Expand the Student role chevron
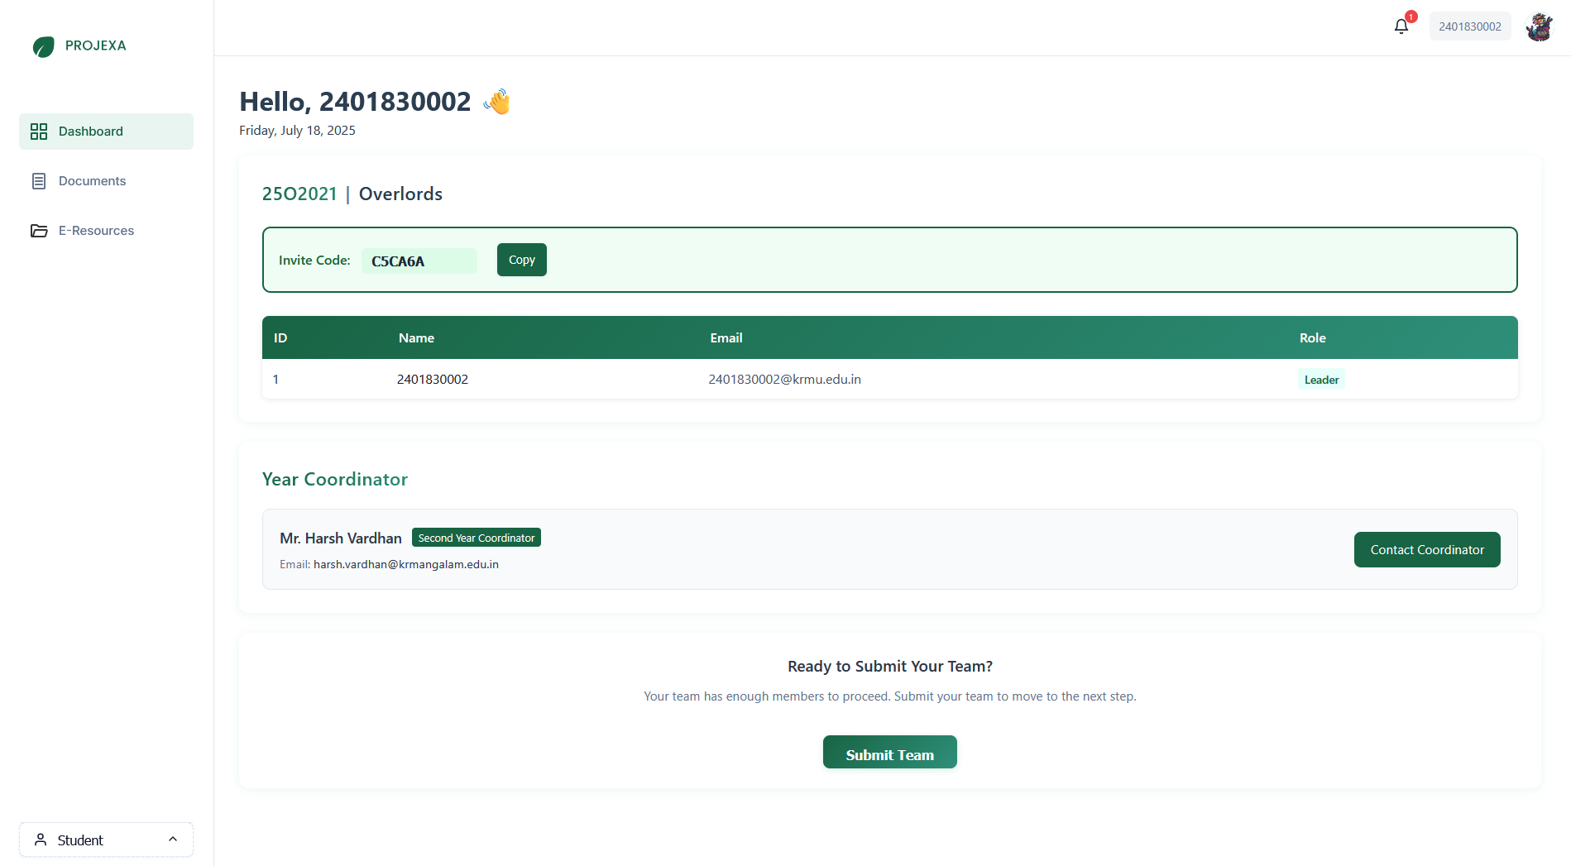Image resolution: width=1571 pixels, height=866 pixels. [173, 840]
